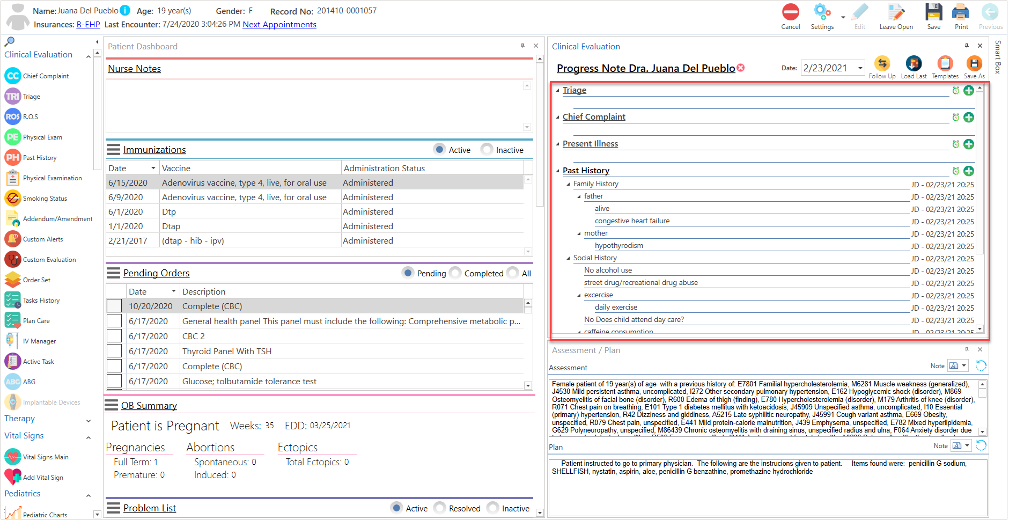Open the B-EHP insurance link
This screenshot has width=1009, height=520.
tap(88, 24)
